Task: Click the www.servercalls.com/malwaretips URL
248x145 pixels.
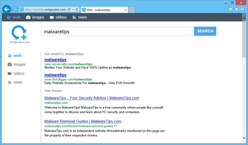Action: click(x=68, y=64)
